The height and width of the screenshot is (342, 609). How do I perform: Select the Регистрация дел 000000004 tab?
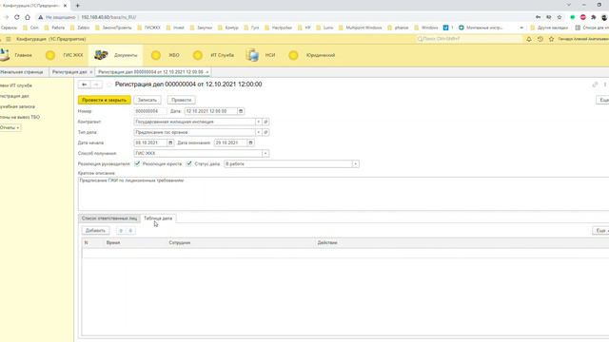150,72
